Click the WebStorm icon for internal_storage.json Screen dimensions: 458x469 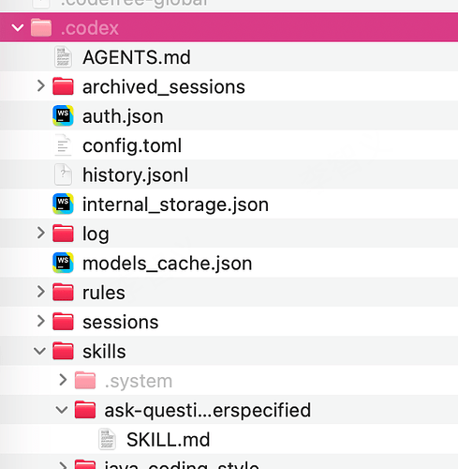coord(63,204)
